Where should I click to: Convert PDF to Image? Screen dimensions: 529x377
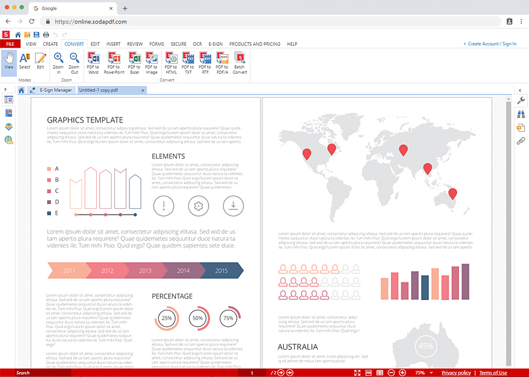152,63
